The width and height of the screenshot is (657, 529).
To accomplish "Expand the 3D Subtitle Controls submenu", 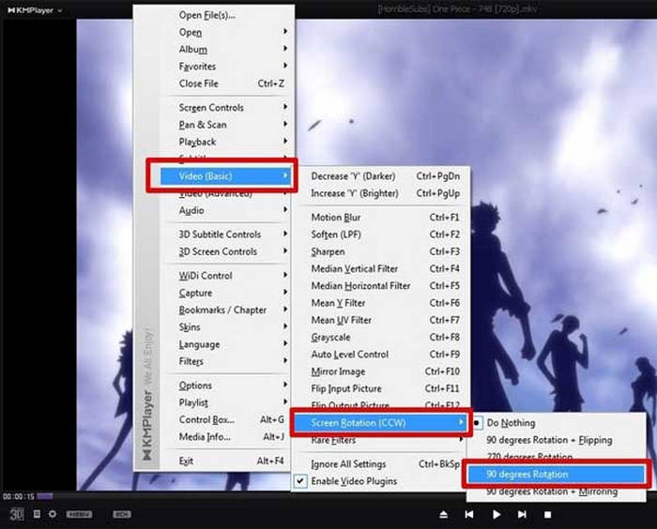I will pyautogui.click(x=226, y=234).
